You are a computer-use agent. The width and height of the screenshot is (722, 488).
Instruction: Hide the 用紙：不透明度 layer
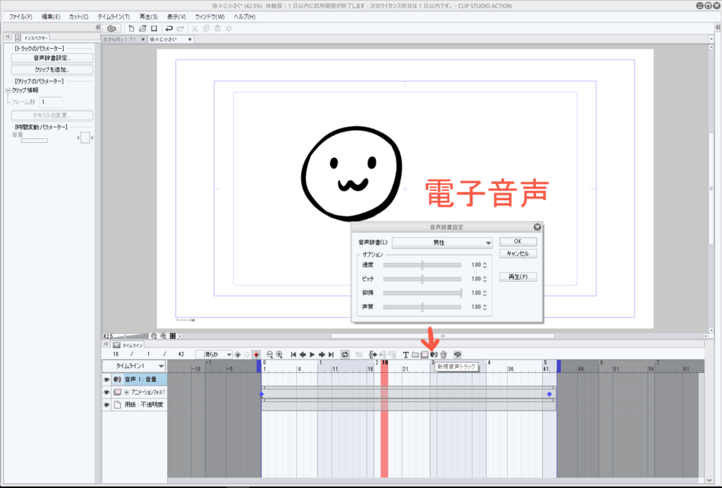click(x=107, y=405)
